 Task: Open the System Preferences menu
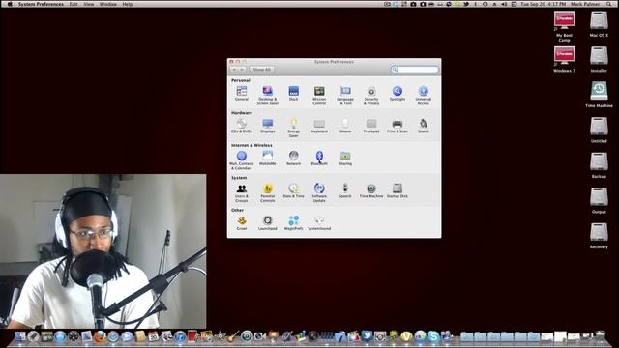(x=41, y=4)
